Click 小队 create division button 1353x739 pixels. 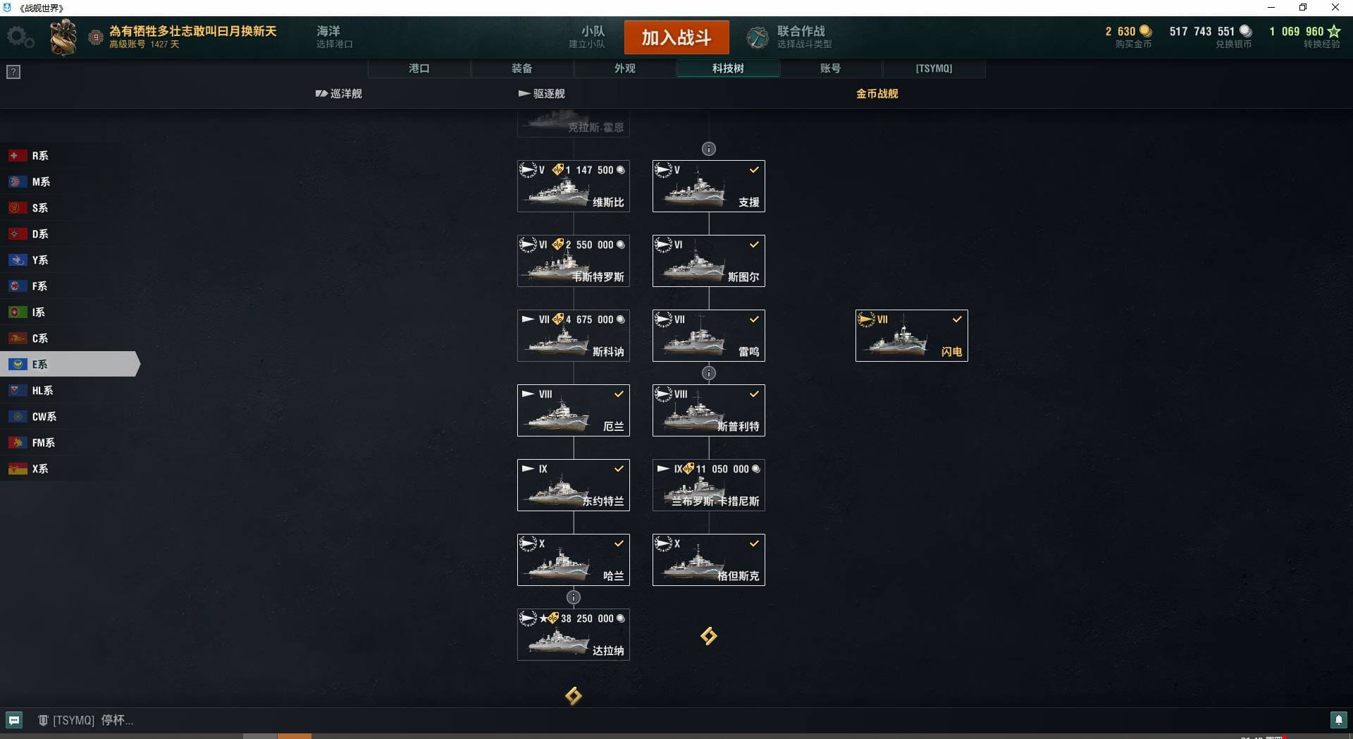tap(587, 37)
